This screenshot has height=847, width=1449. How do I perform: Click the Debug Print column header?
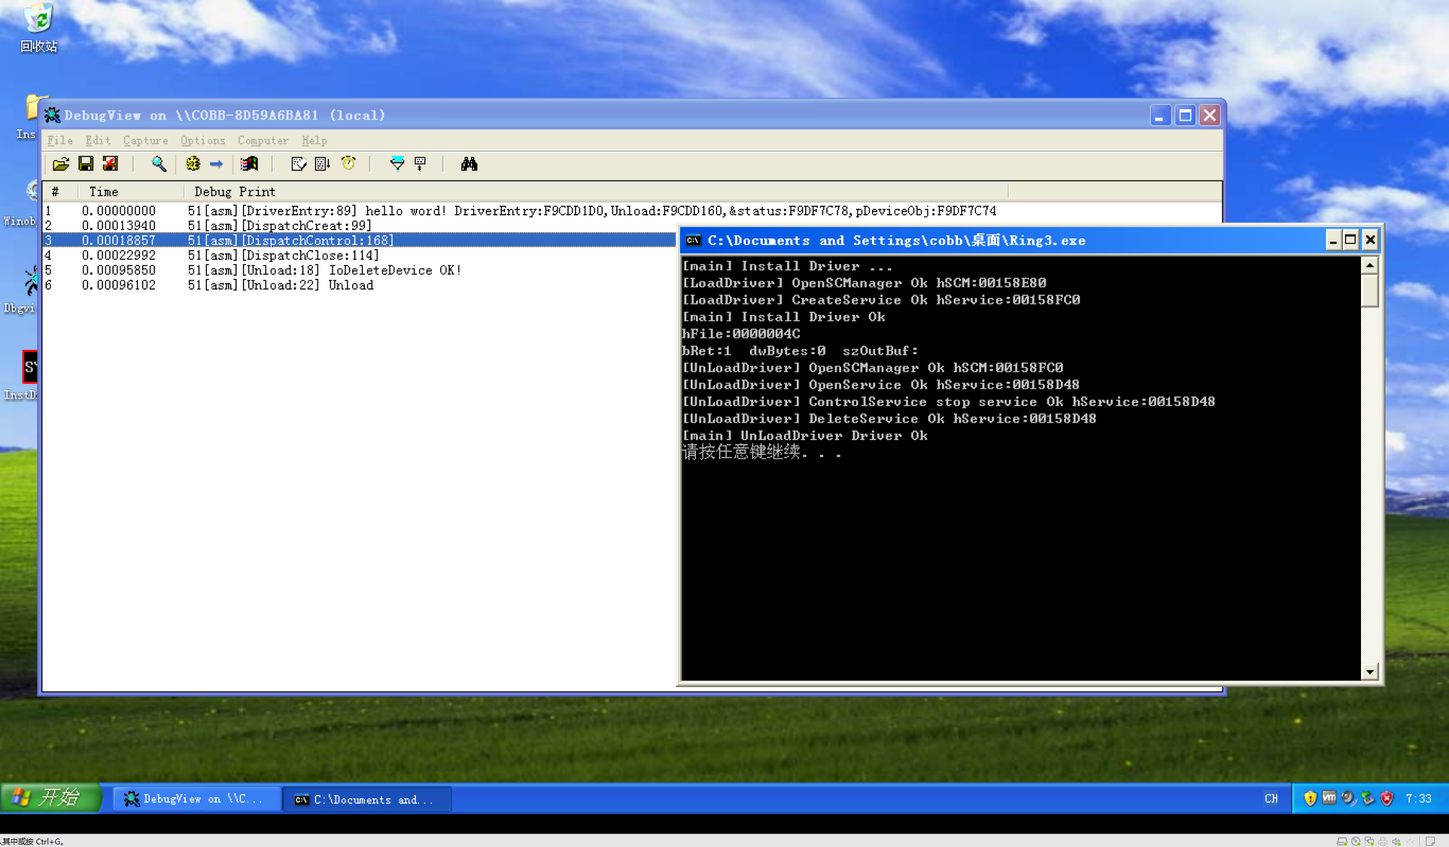point(235,192)
